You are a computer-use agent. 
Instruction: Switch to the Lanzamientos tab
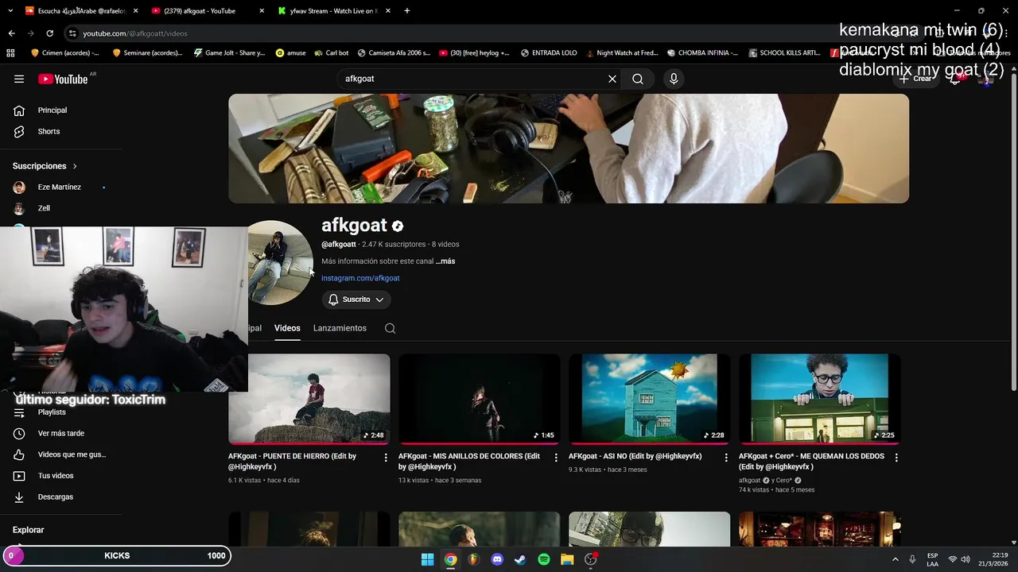(340, 328)
